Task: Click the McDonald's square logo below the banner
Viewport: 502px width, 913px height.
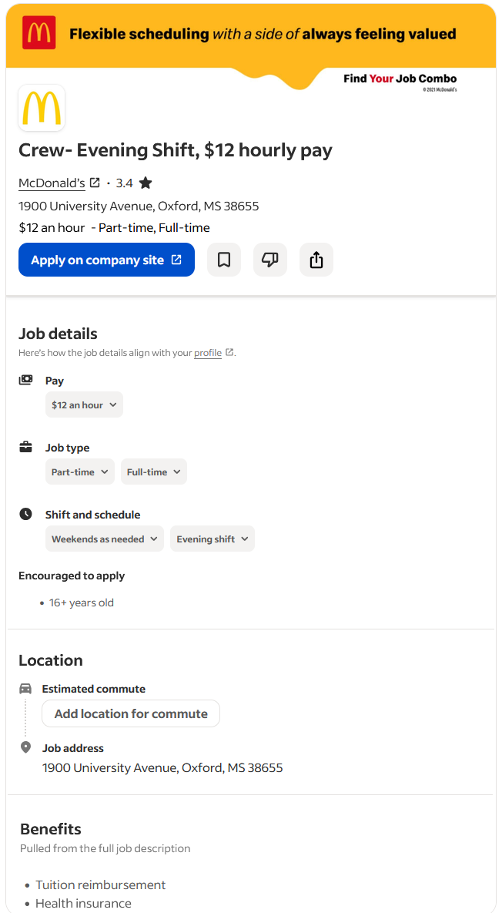Action: 42,108
